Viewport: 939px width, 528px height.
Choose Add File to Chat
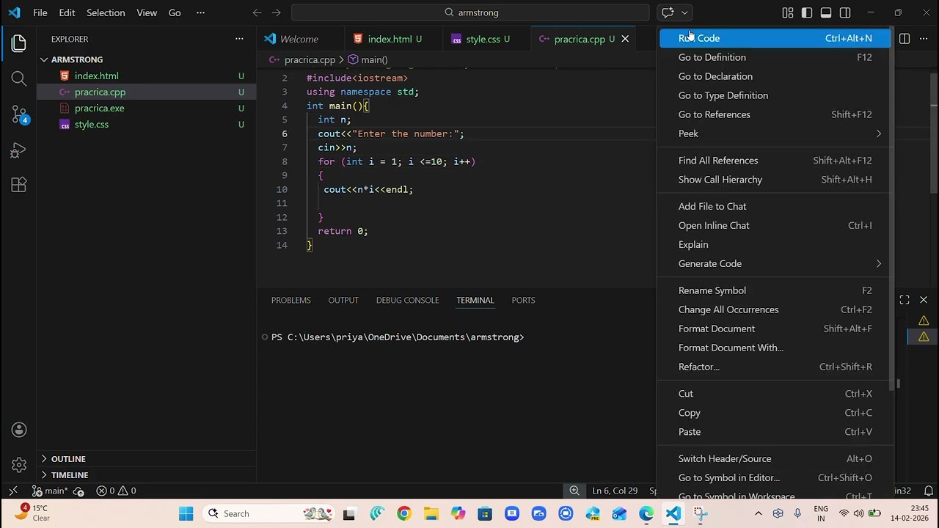pos(775,206)
